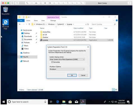This screenshot has height=105, width=133.
Task: Switch to the View ribbon tab
Action: pos(43,20)
